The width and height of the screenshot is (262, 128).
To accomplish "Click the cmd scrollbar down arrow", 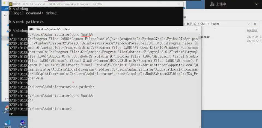I will click(200, 126).
